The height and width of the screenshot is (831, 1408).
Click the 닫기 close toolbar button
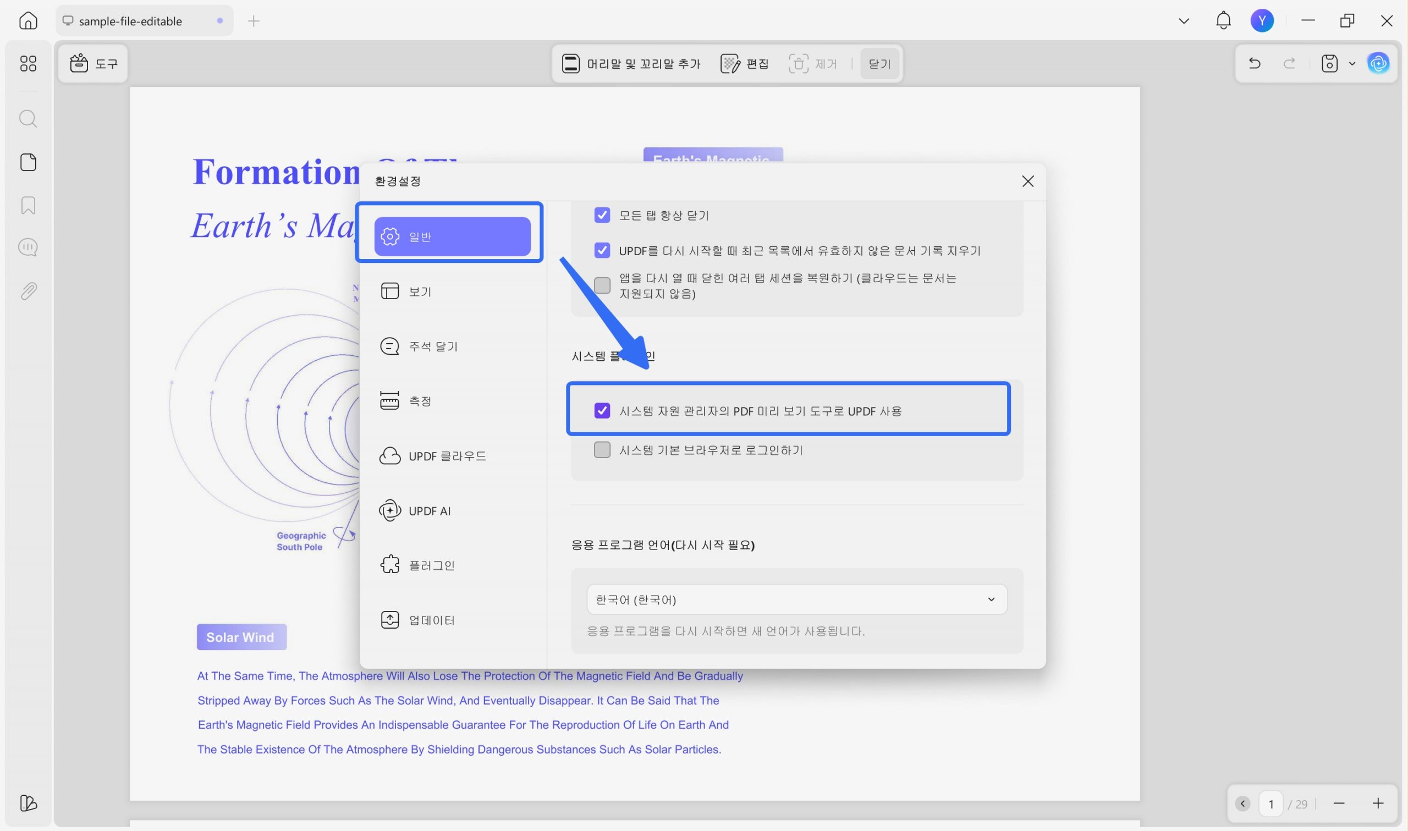(x=879, y=64)
